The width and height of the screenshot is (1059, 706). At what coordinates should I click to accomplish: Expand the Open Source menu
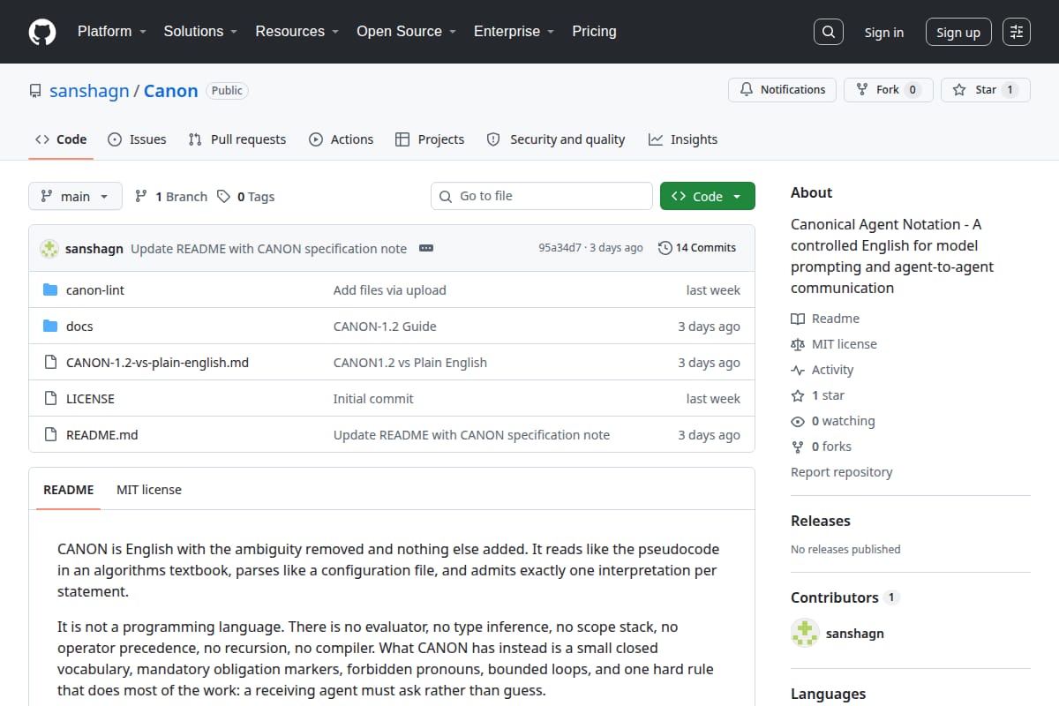point(406,32)
